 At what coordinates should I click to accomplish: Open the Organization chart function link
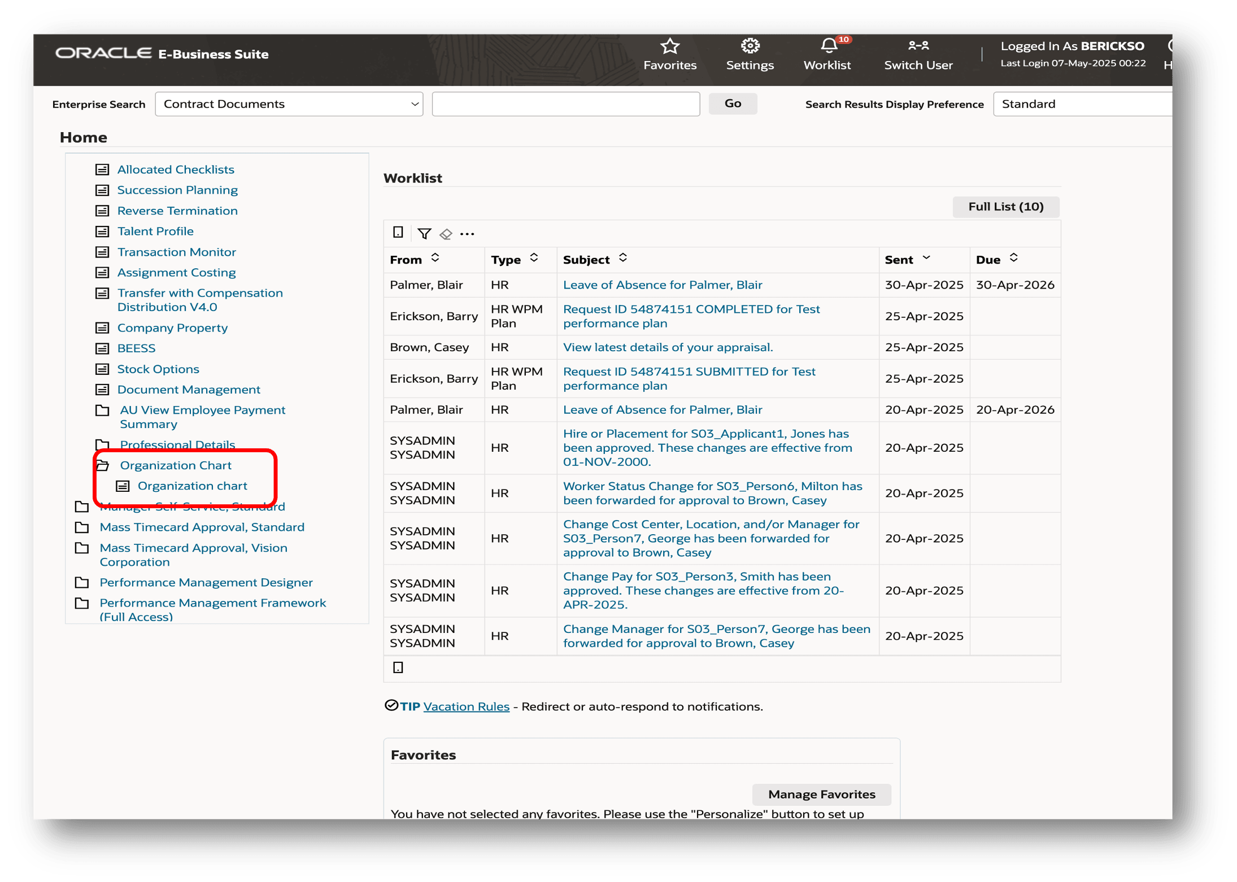click(192, 486)
